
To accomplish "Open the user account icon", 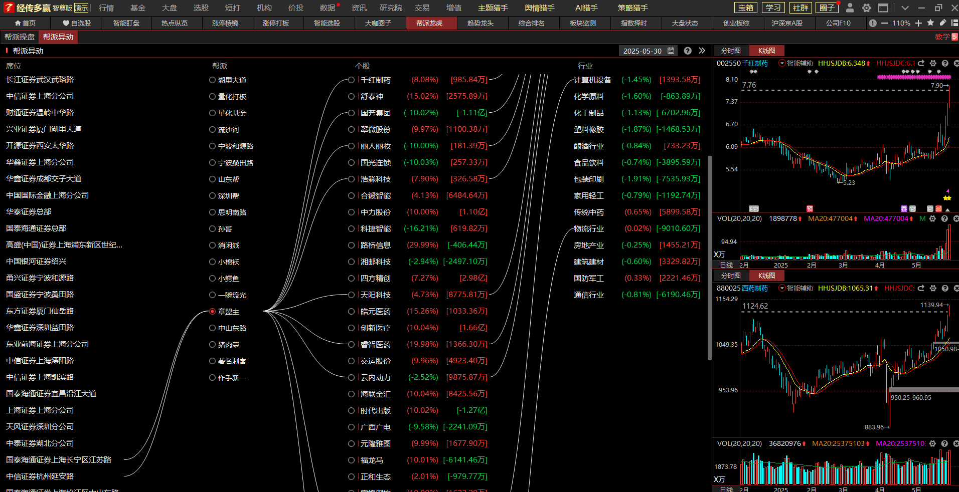I will pyautogui.click(x=850, y=8).
